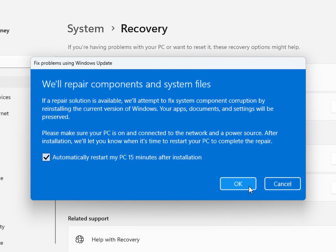Click the dialog title 'Fix problems using Windows Update'
Screen dimensions: 336x252
[x=73, y=63]
